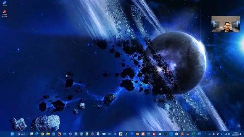Open the white cloud tray icon
Screen dimensions: 244x137
click(x=213, y=134)
